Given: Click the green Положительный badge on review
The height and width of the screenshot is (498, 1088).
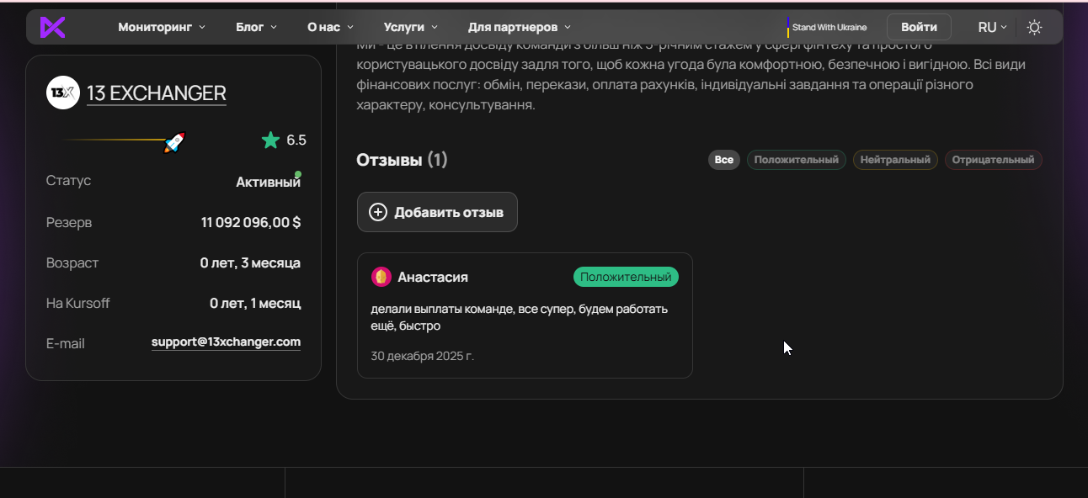Looking at the screenshot, I should point(626,277).
